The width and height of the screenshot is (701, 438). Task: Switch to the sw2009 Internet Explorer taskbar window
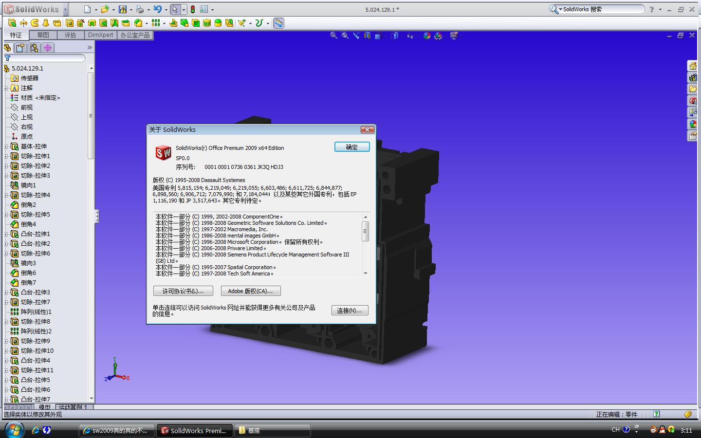[x=117, y=430]
